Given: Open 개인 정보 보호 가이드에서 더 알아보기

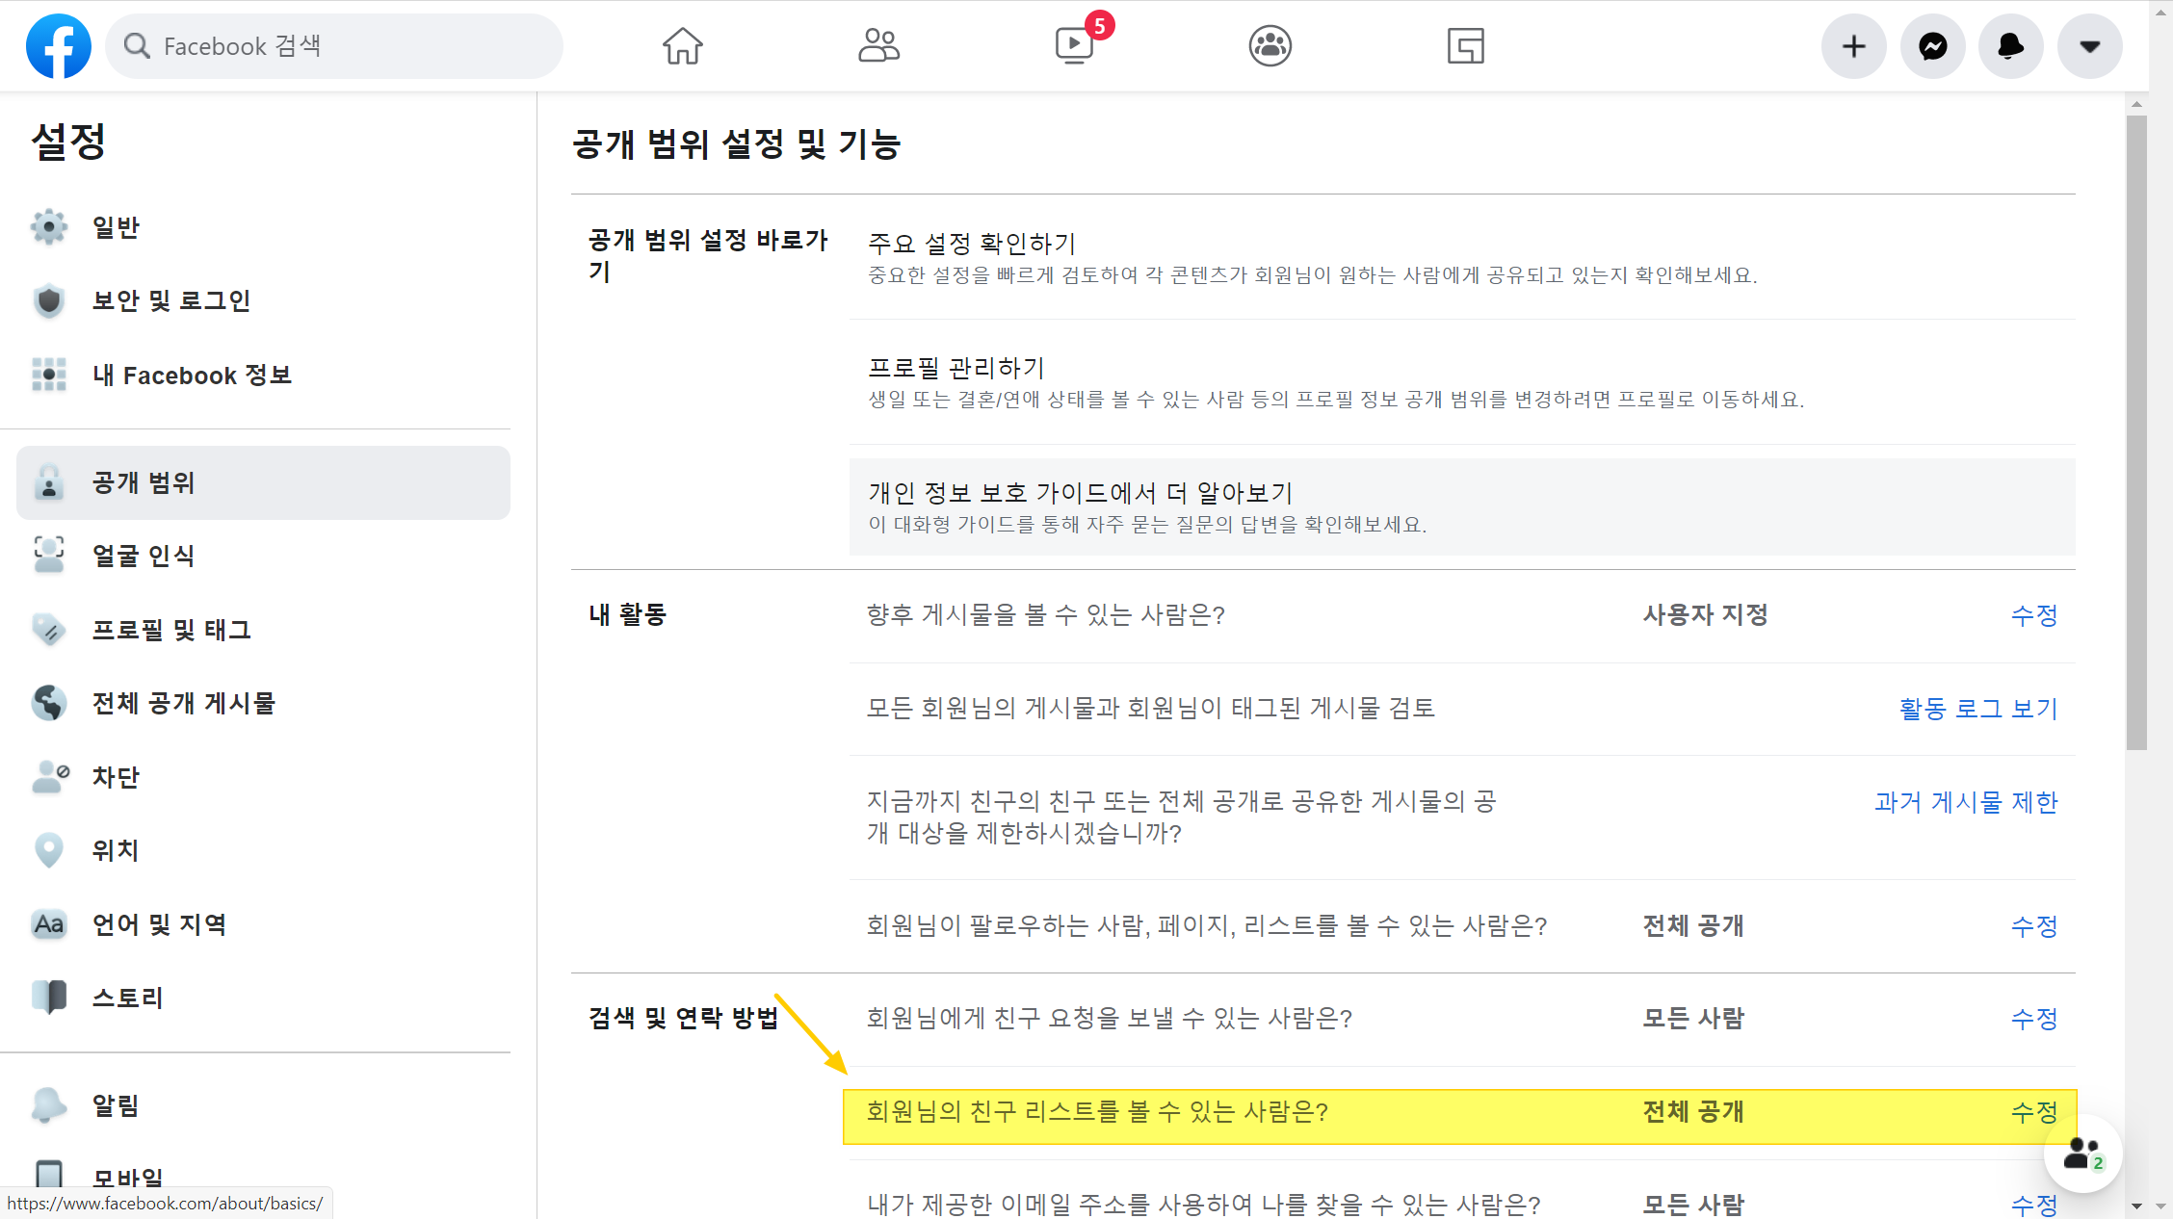Looking at the screenshot, I should point(1080,493).
